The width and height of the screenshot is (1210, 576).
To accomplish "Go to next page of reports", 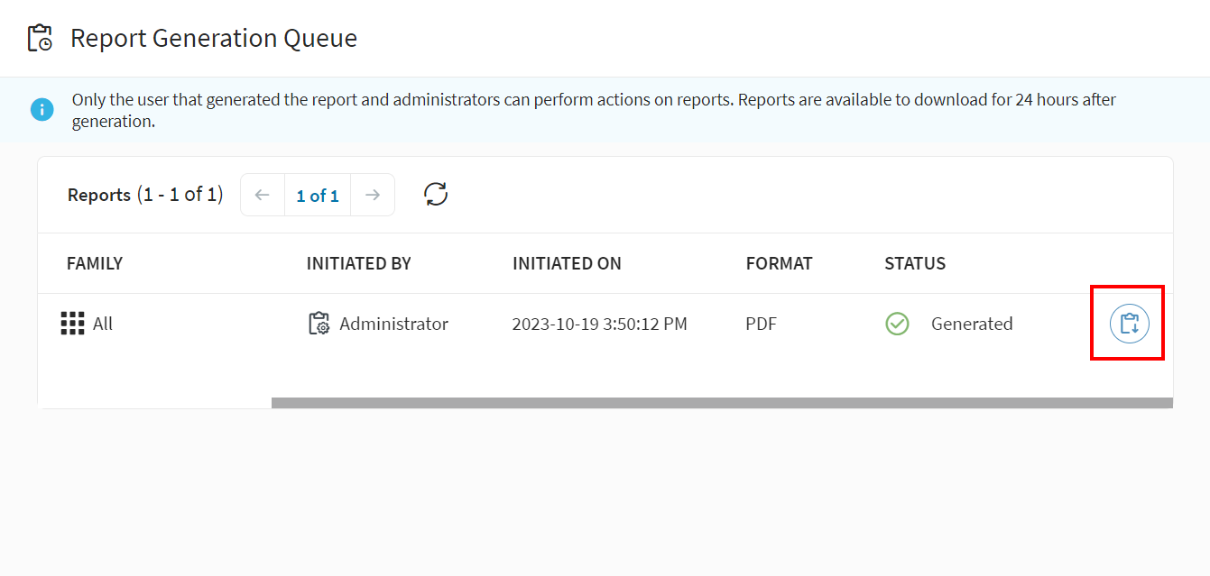I will click(x=373, y=196).
